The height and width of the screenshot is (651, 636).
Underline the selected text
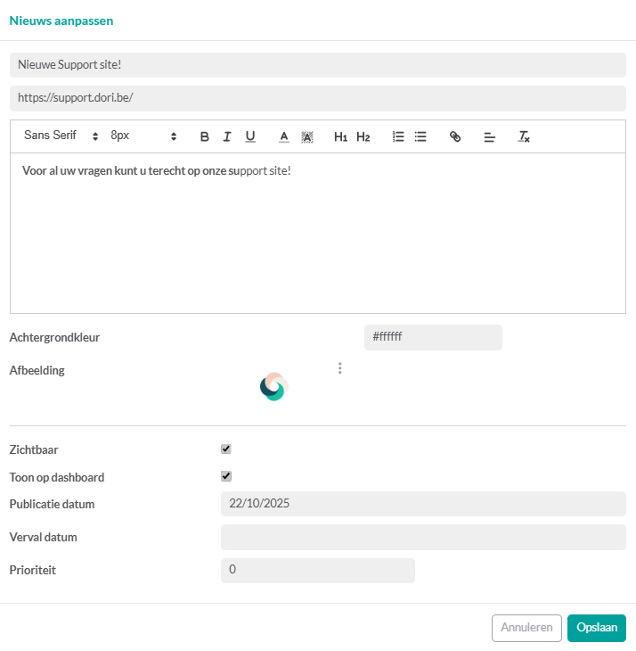click(x=250, y=136)
